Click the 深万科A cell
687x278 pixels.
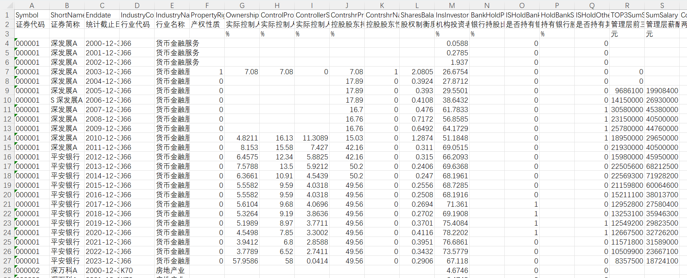tap(67, 270)
